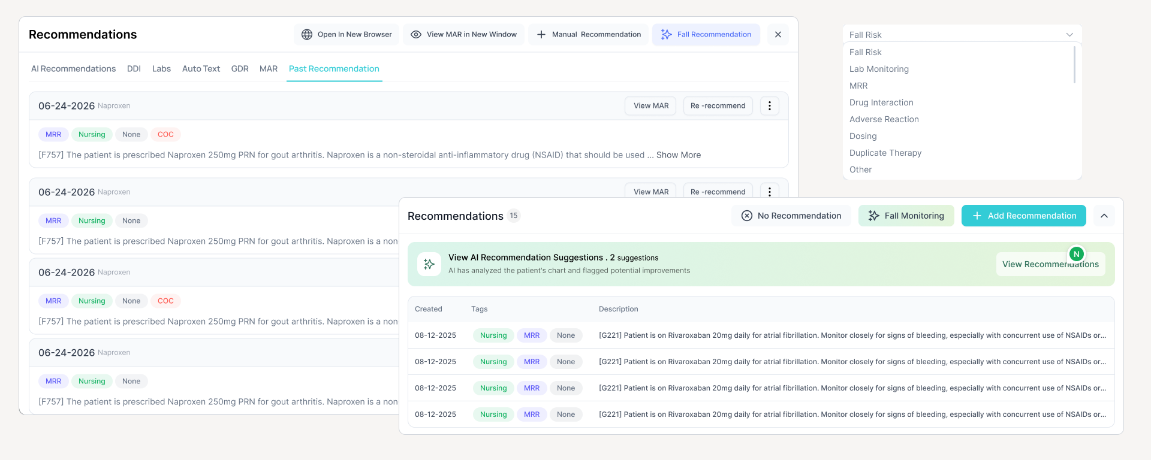This screenshot has width=1151, height=460.
Task: Click View MAR in New Window button
Action: [x=463, y=35]
